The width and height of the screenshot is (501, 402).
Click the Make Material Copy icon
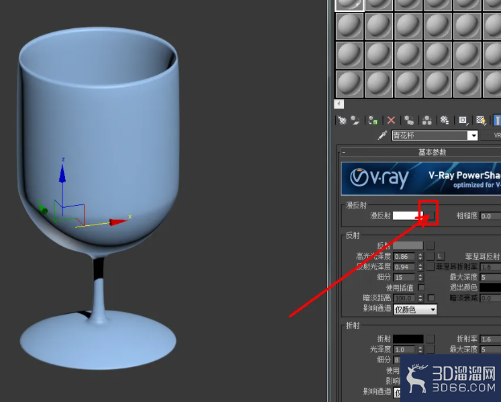pos(409,120)
